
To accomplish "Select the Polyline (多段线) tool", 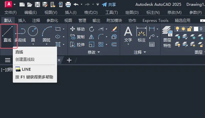I will (x=20, y=34).
